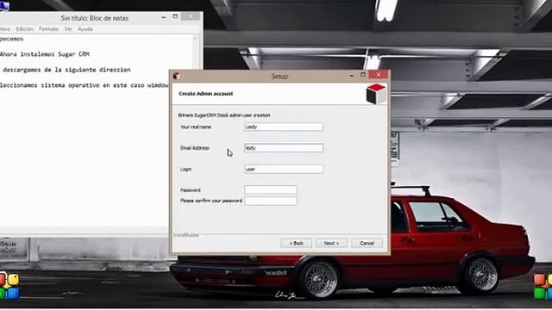The width and height of the screenshot is (552, 310).
Task: Open Ayuda menu in Bloc de notas
Action: click(85, 28)
